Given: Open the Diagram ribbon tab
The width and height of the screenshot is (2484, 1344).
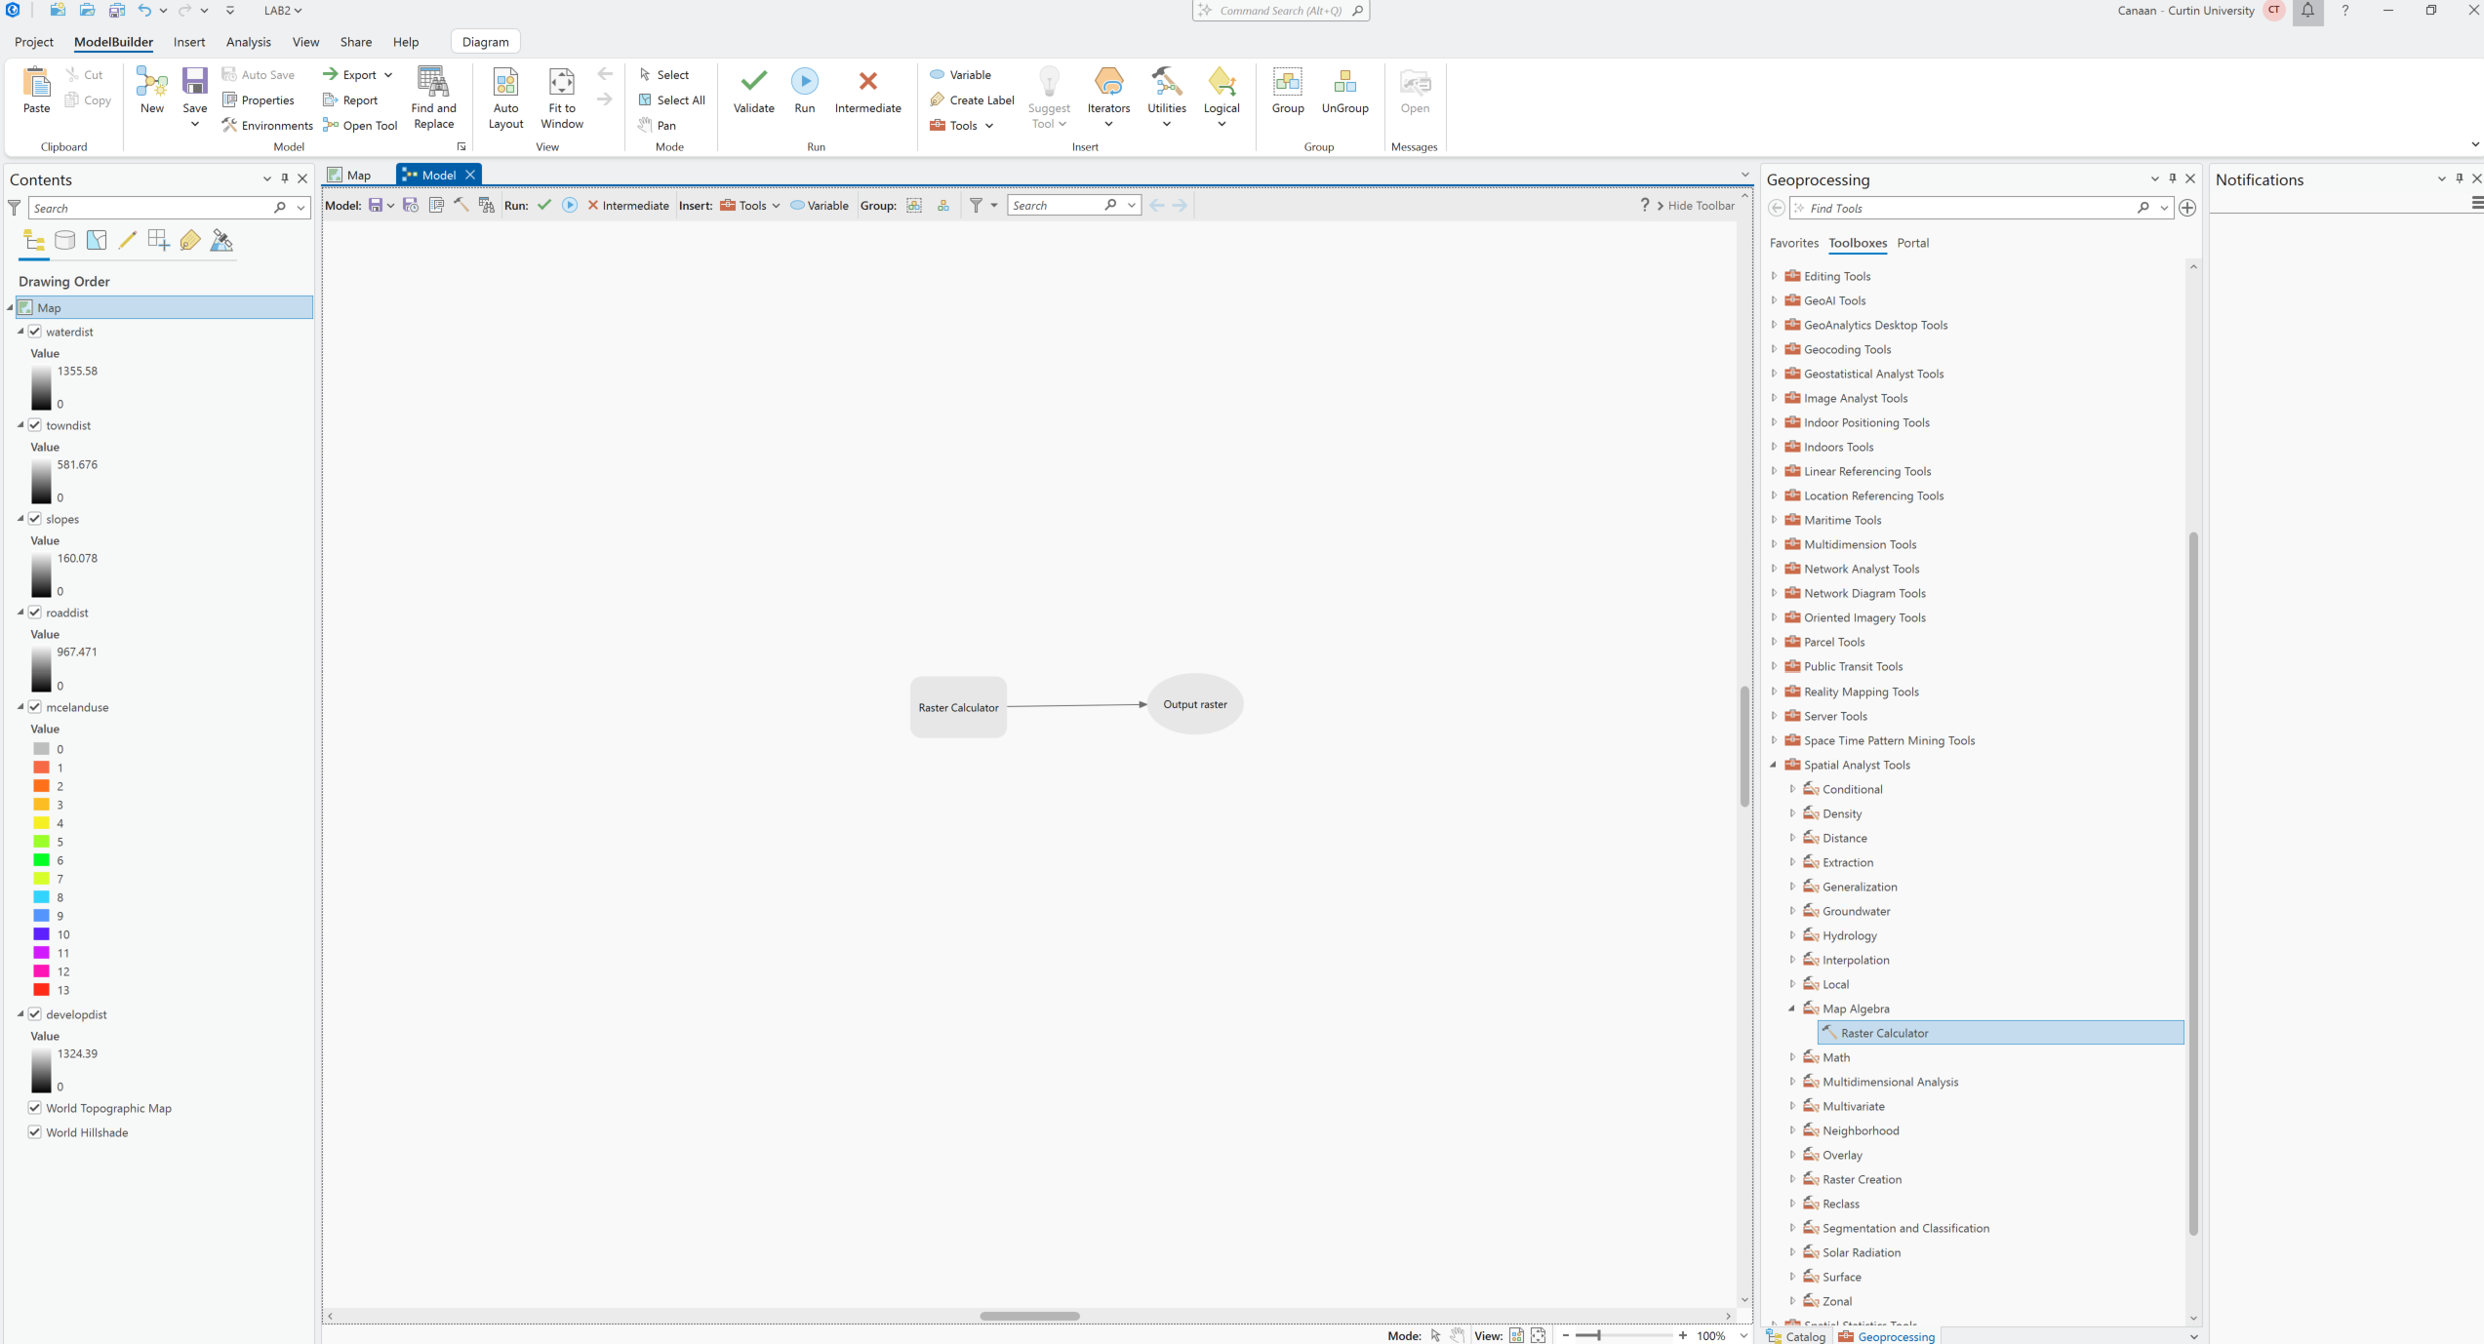Looking at the screenshot, I should click(485, 42).
